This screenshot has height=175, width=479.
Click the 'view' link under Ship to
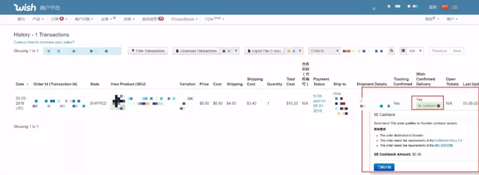click(337, 93)
